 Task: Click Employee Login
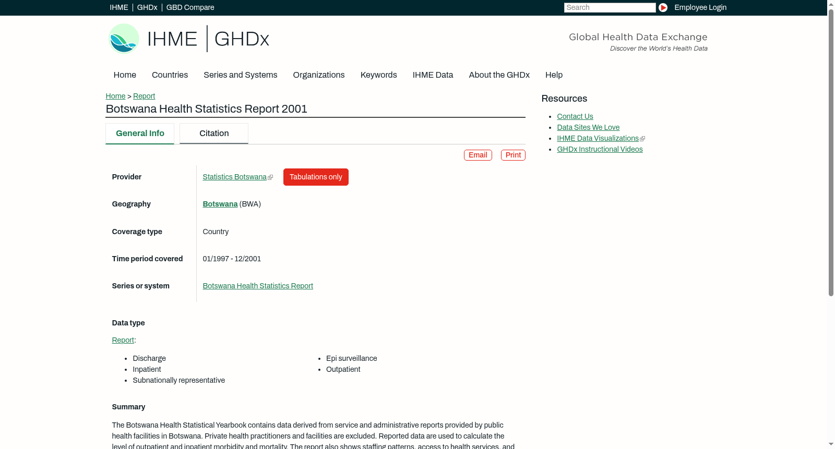[x=700, y=7]
